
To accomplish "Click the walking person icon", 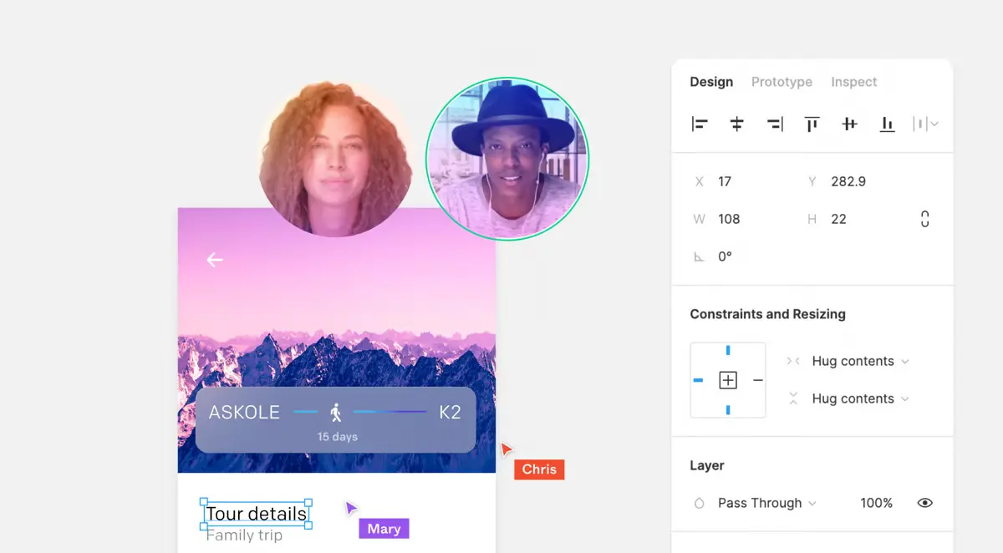I will (336, 412).
